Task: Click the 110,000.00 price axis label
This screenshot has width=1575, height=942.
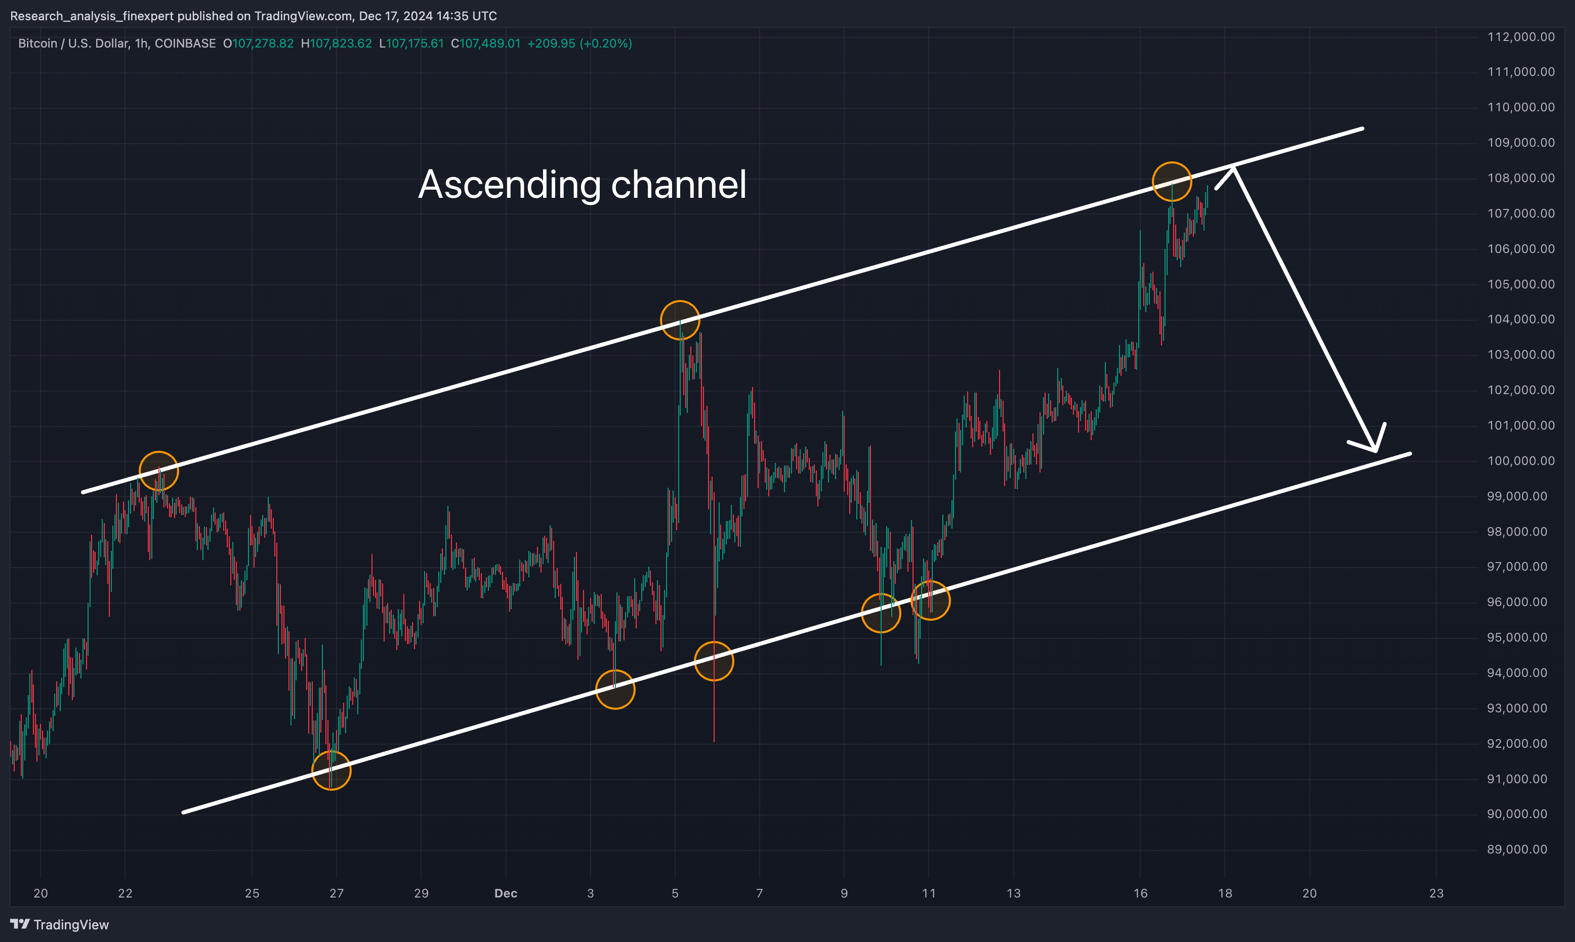Action: tap(1521, 107)
